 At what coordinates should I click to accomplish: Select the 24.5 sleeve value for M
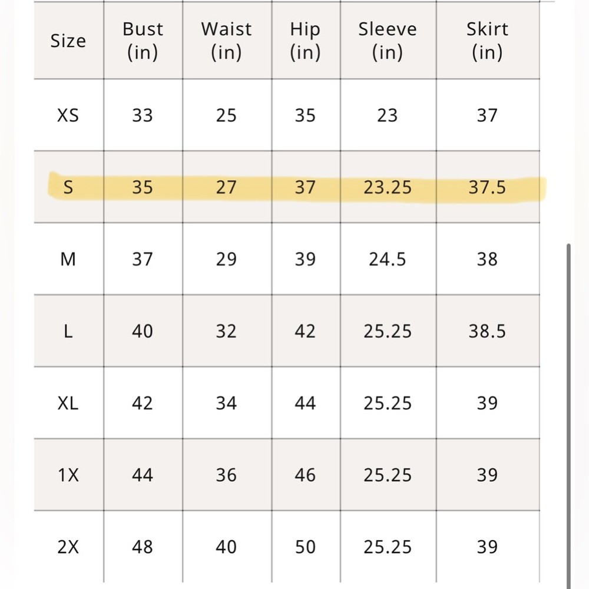coord(388,259)
